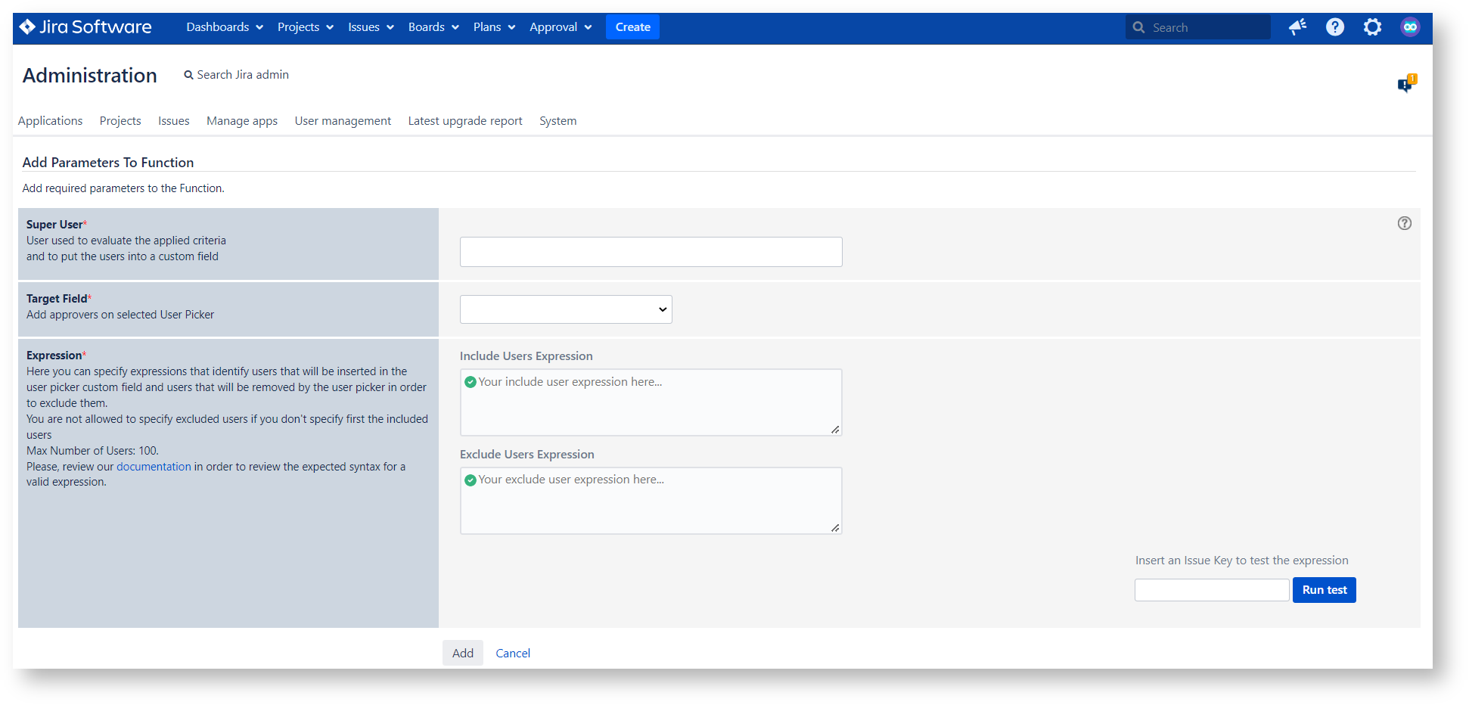Expand the Approval menu
The width and height of the screenshot is (1469, 705).
pyautogui.click(x=560, y=27)
